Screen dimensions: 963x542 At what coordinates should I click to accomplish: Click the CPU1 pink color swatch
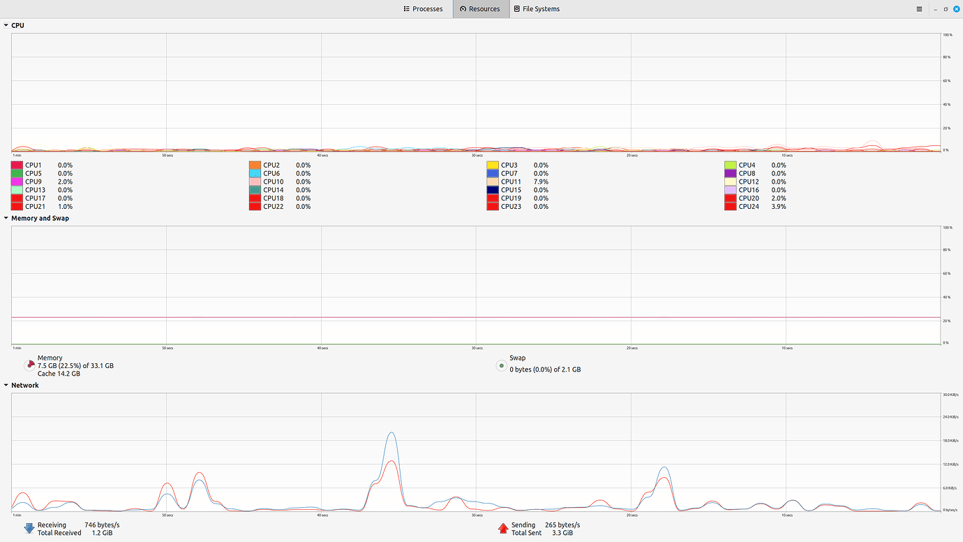click(17, 164)
